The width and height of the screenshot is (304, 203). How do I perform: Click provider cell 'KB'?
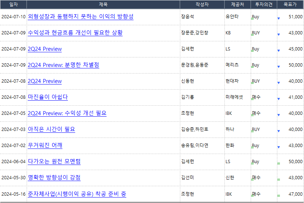[228, 33]
